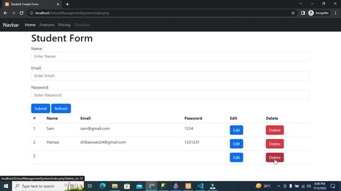Expand the tab search chevron

tap(301, 4)
